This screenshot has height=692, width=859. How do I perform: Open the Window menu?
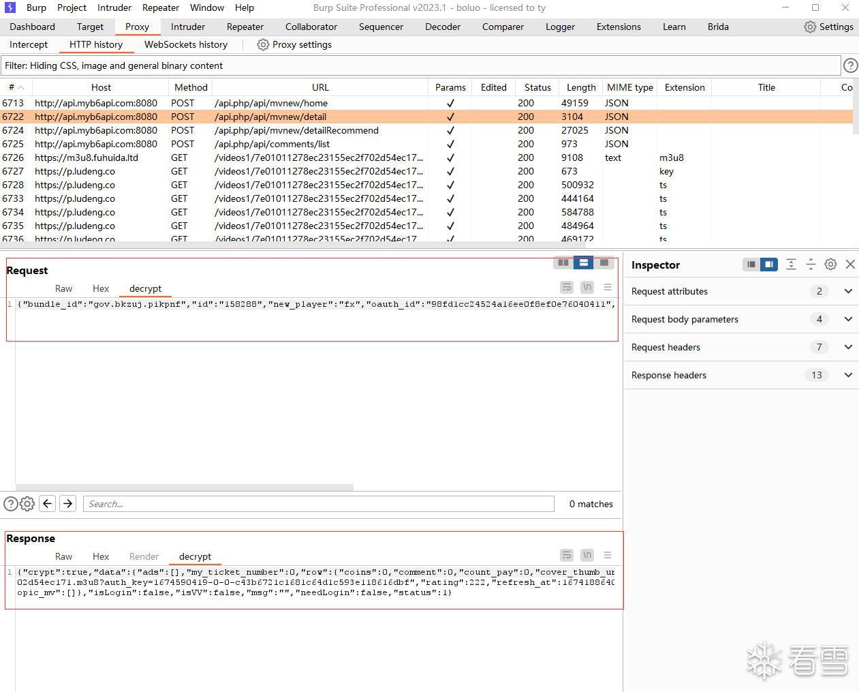(207, 7)
